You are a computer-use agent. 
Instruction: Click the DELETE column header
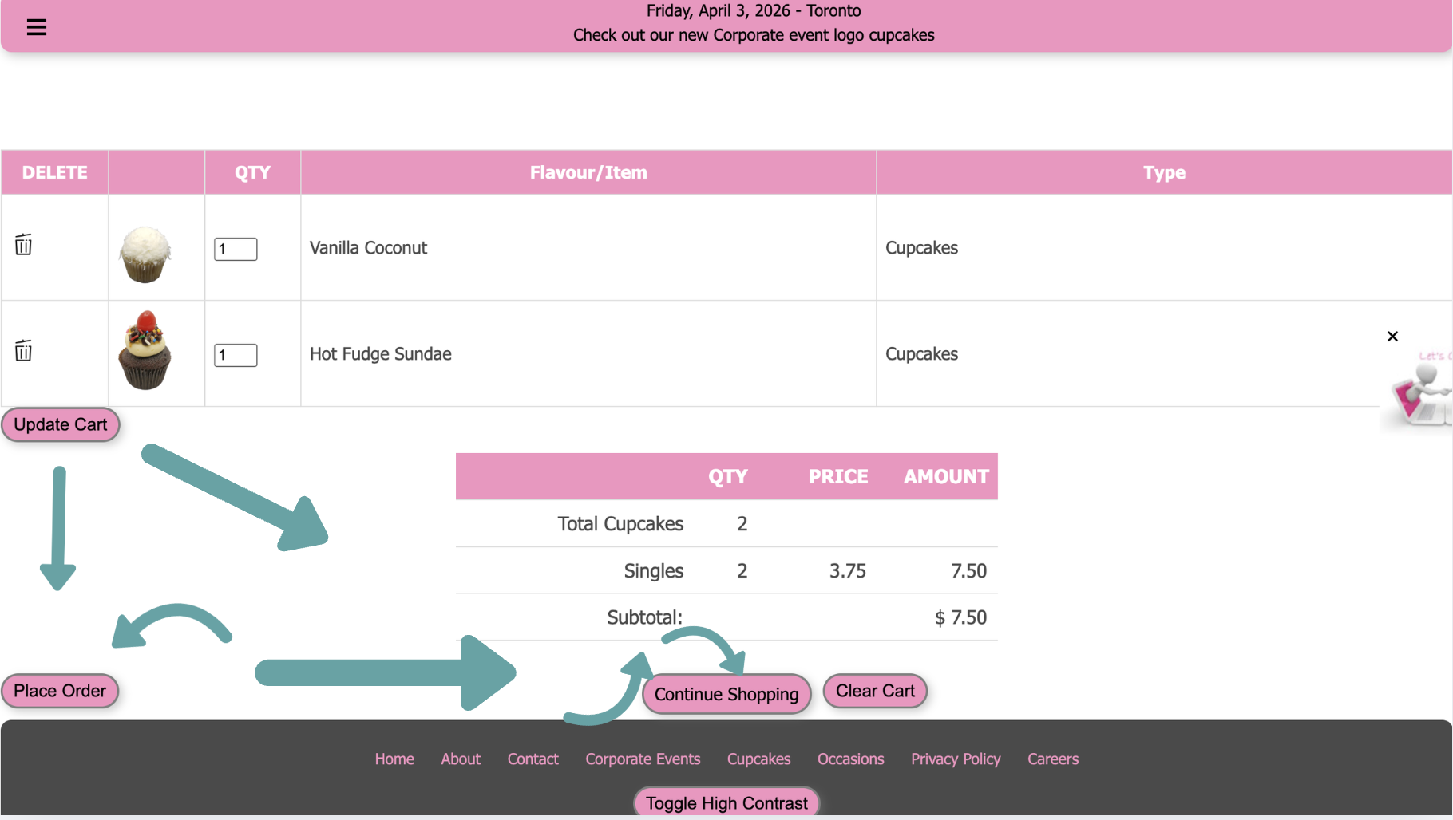tap(54, 172)
